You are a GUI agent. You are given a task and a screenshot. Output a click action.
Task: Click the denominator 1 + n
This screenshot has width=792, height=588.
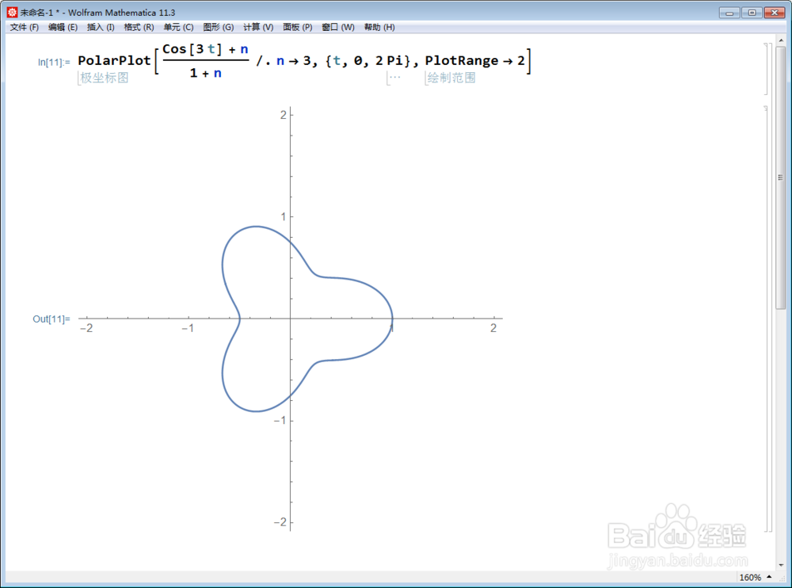(206, 74)
